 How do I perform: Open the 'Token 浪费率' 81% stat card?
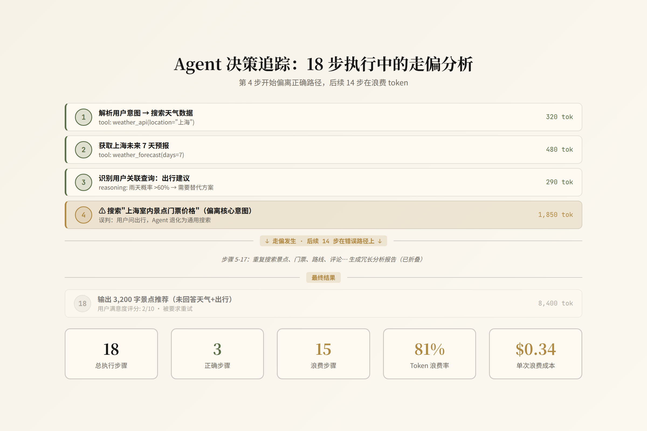[429, 354]
